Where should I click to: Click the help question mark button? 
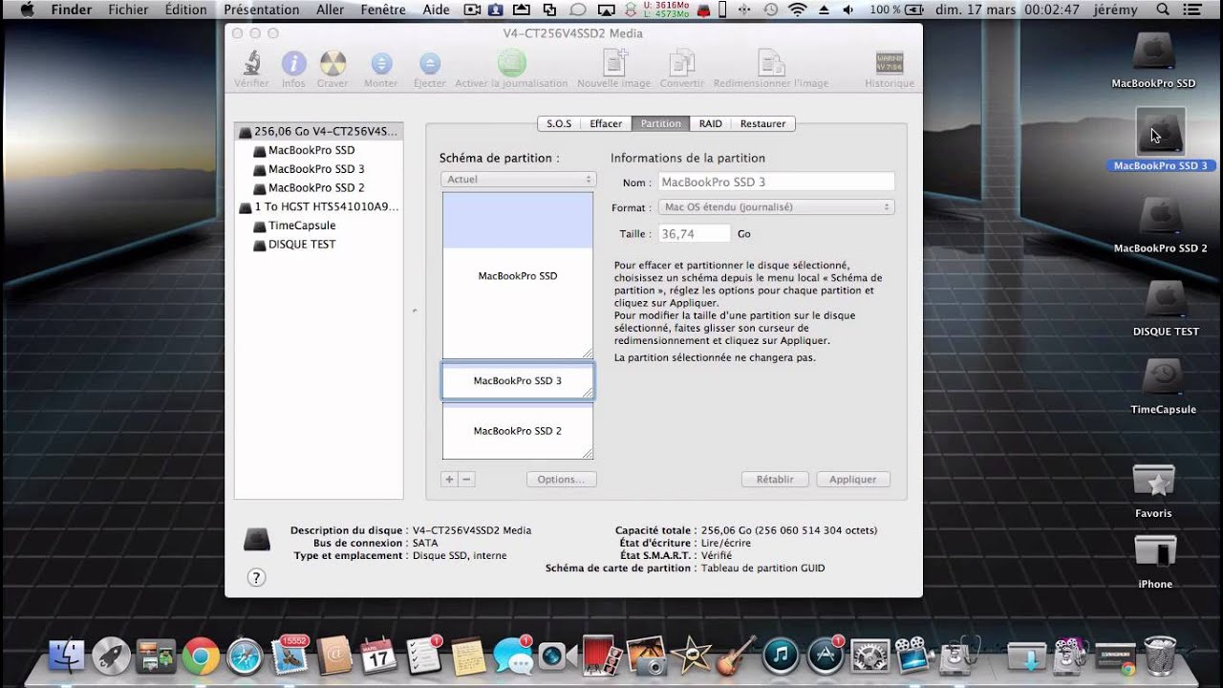pos(256,577)
